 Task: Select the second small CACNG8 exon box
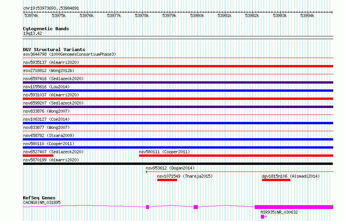click(x=196, y=207)
